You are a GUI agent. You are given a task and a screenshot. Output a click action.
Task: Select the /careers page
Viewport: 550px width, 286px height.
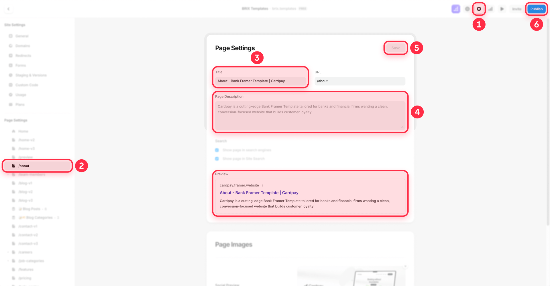25,252
